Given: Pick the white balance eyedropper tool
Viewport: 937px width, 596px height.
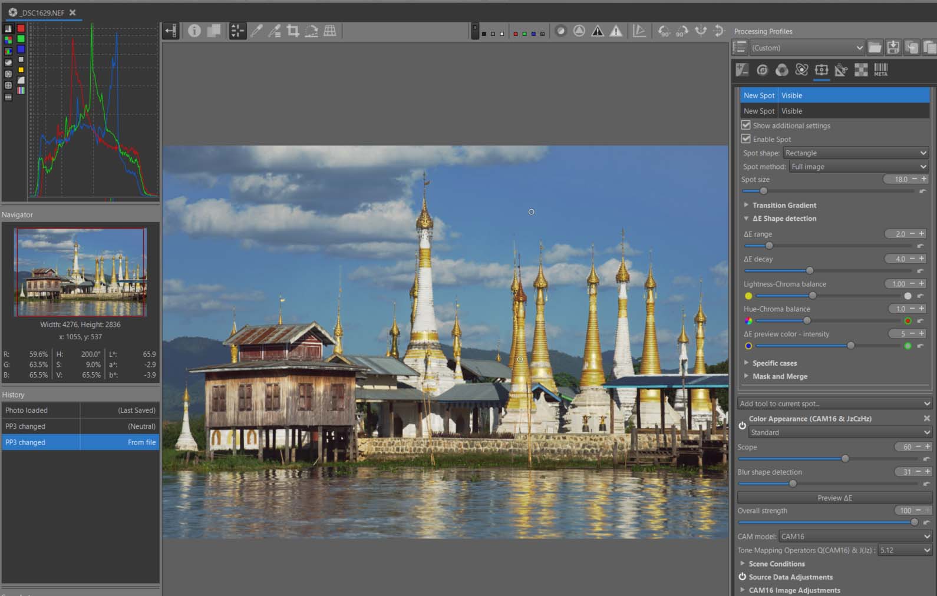Looking at the screenshot, I should point(256,31).
